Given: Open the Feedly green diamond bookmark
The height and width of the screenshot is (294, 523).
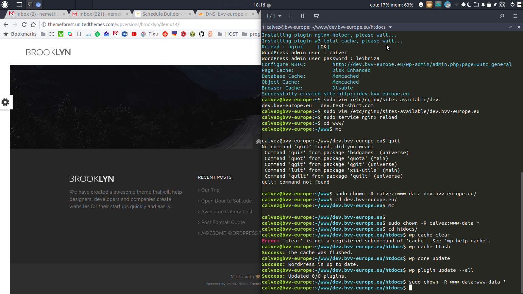Looking at the screenshot, I should 97,34.
